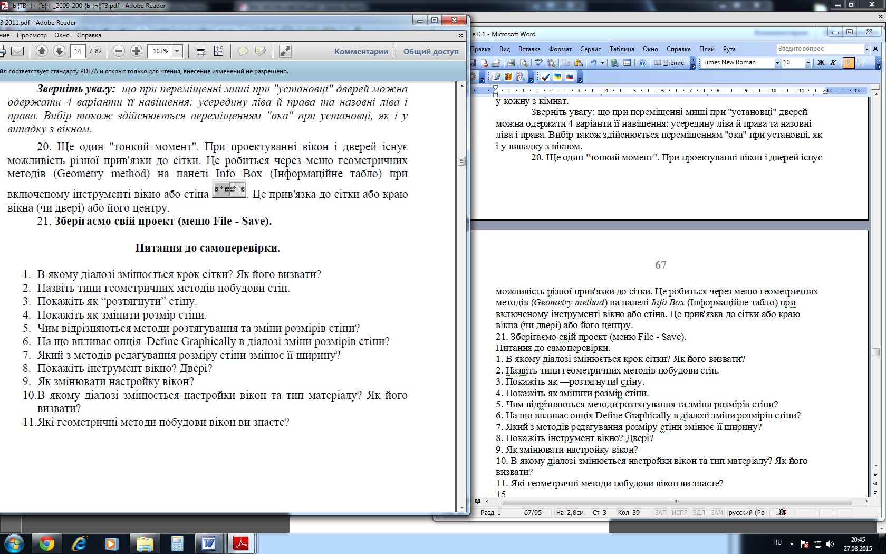The height and width of the screenshot is (554, 886).
Task: Click the RU language indicator in the taskbar
Action: click(777, 542)
